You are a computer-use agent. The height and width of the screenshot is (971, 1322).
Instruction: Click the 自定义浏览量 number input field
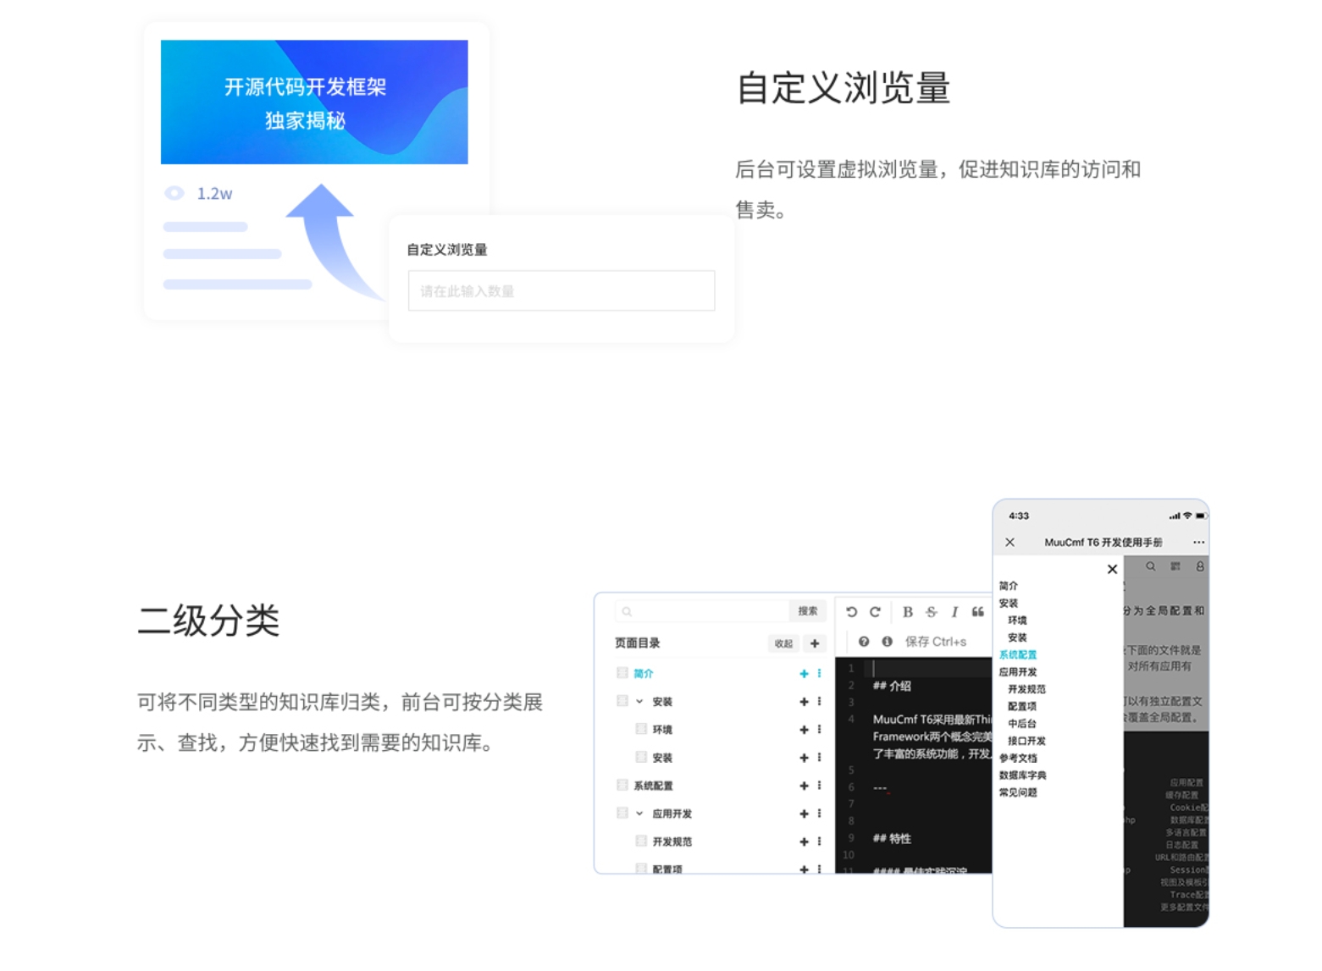[x=561, y=290]
